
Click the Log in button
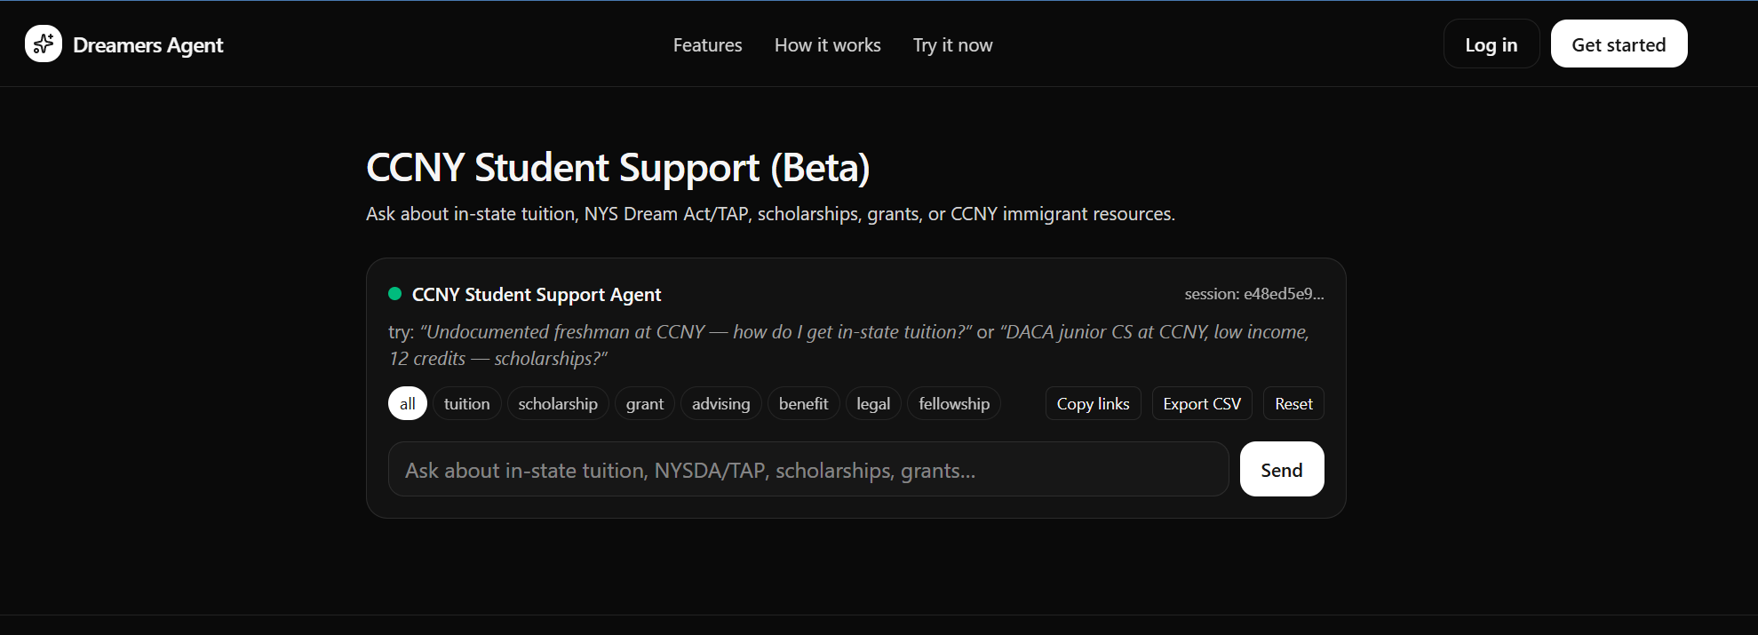click(x=1491, y=44)
